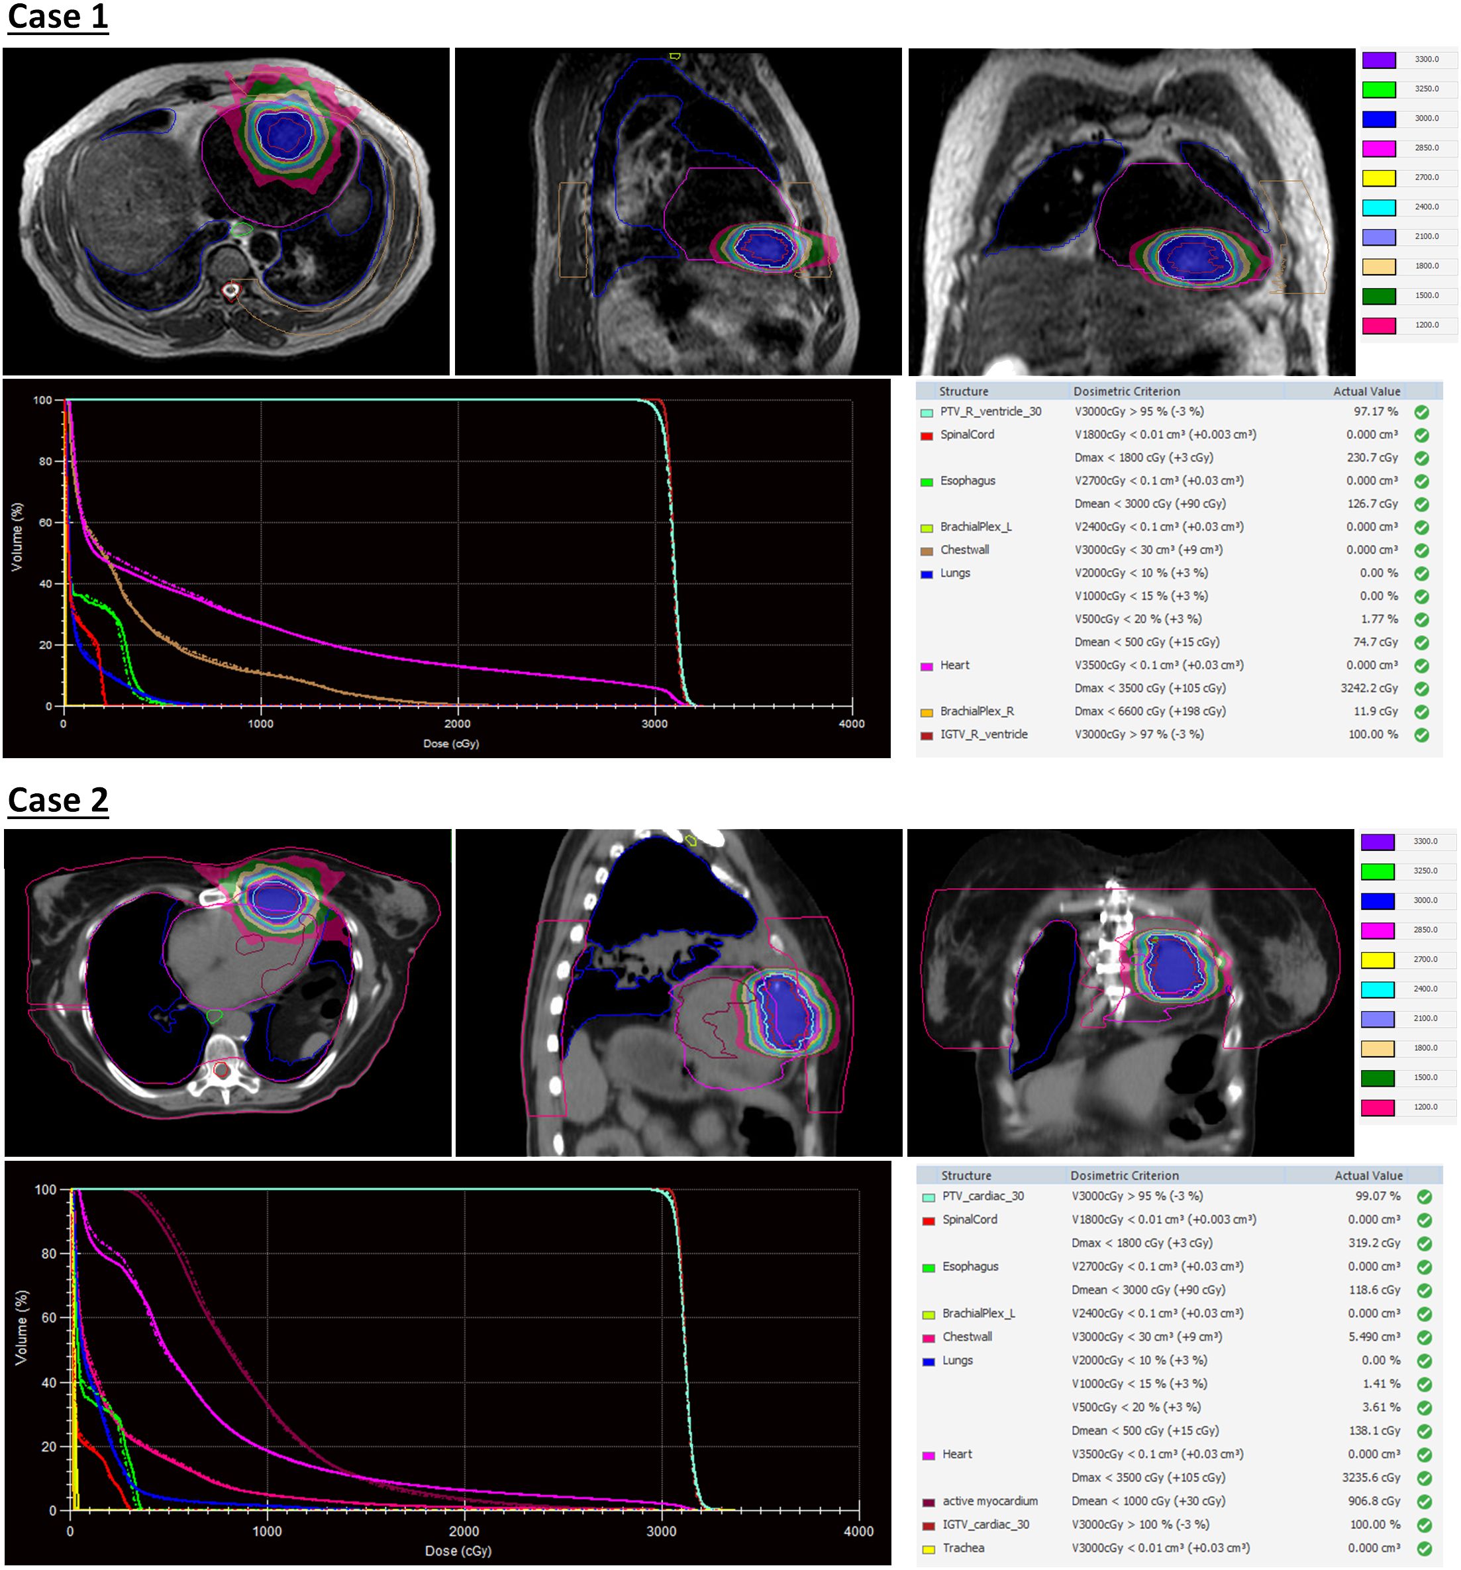Screen dimensions: 1461x1570
Task: Click the checkmark for Lungs Dmean 138.1 cGy
Action: [x=1424, y=1431]
